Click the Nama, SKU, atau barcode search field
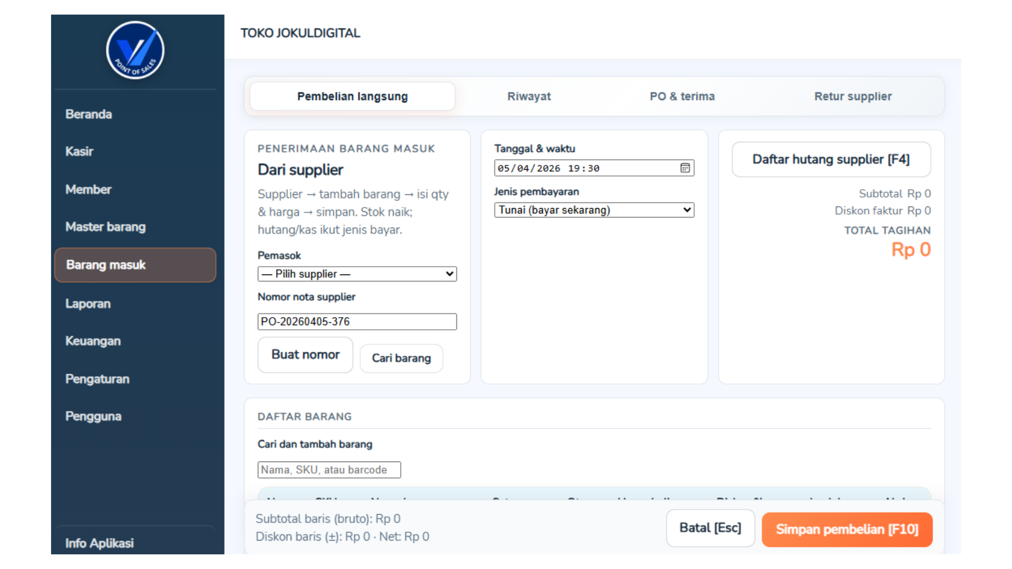The image size is (1012, 569). pos(329,470)
